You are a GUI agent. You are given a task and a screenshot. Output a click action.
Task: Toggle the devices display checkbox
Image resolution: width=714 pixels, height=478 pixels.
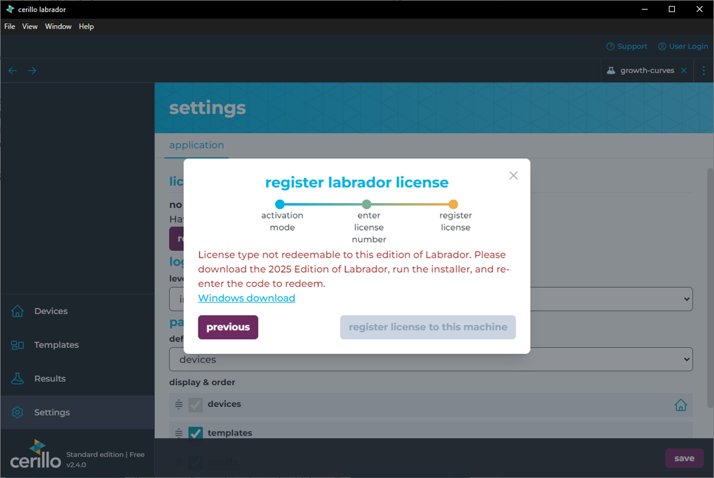coord(195,404)
